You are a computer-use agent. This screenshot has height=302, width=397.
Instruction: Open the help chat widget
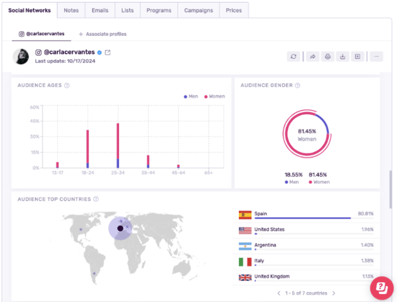tap(382, 287)
